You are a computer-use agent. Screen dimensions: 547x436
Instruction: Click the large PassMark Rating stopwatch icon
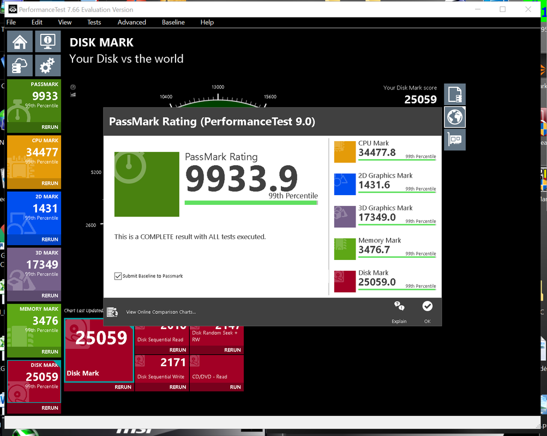pos(147,184)
